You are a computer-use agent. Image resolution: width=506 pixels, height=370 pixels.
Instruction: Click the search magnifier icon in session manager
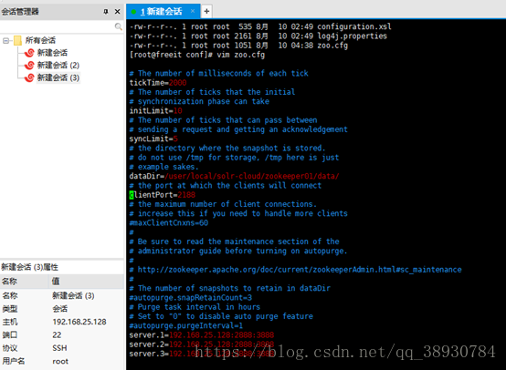118,26
